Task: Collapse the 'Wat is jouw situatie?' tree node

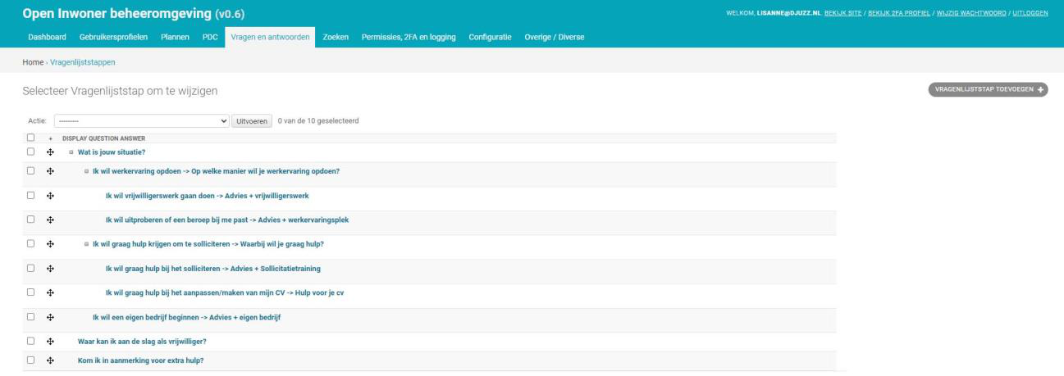Action: [71, 152]
